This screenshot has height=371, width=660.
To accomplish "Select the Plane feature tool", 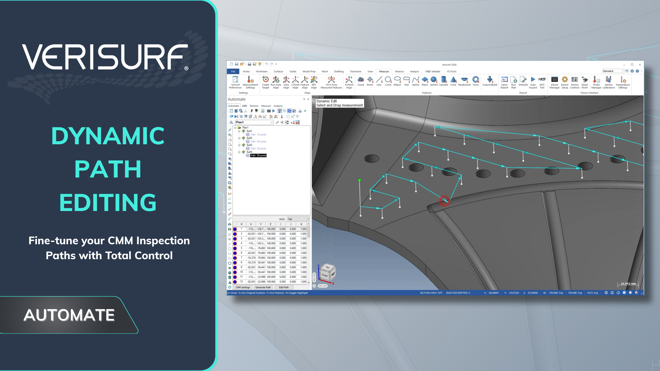I will tap(425, 81).
